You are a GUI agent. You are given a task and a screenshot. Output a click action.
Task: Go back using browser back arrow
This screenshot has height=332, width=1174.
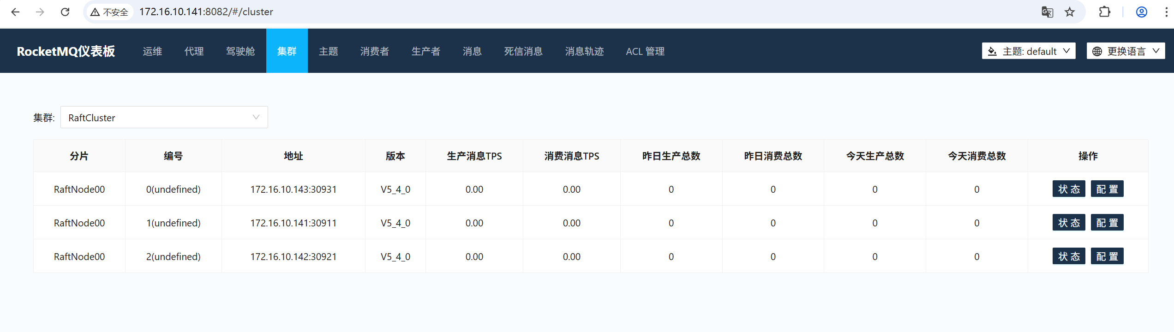coord(15,12)
